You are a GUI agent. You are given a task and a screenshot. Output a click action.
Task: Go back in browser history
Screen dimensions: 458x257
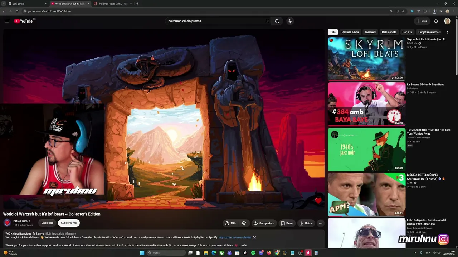coord(4,11)
